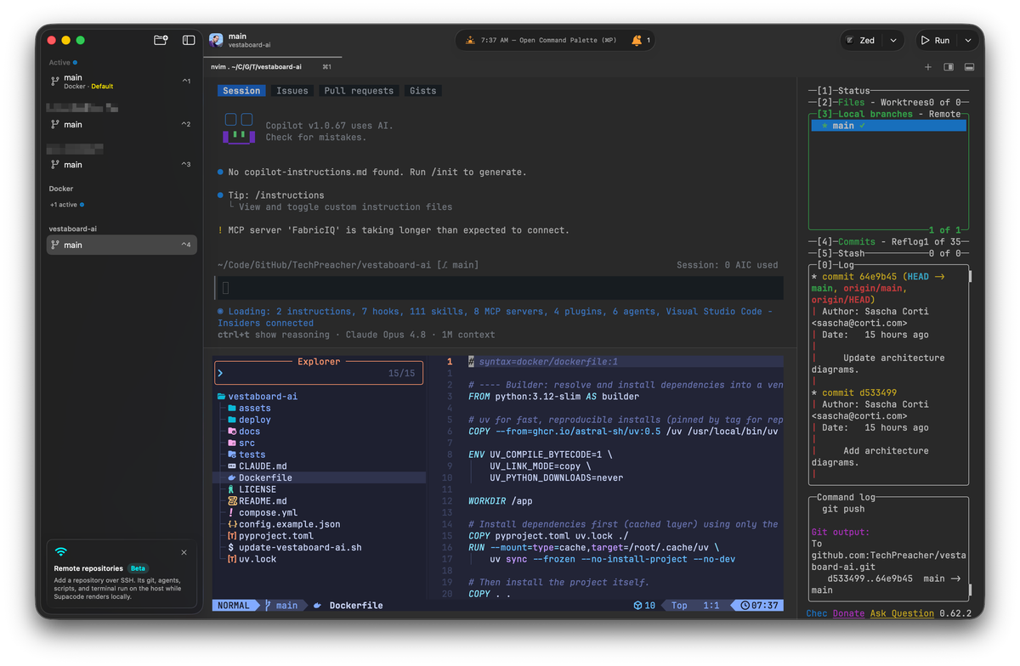The width and height of the screenshot is (1020, 666).
Task: Click the NORMAL mode indicator
Action: [234, 606]
